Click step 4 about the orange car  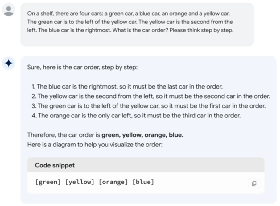[x=136, y=116]
